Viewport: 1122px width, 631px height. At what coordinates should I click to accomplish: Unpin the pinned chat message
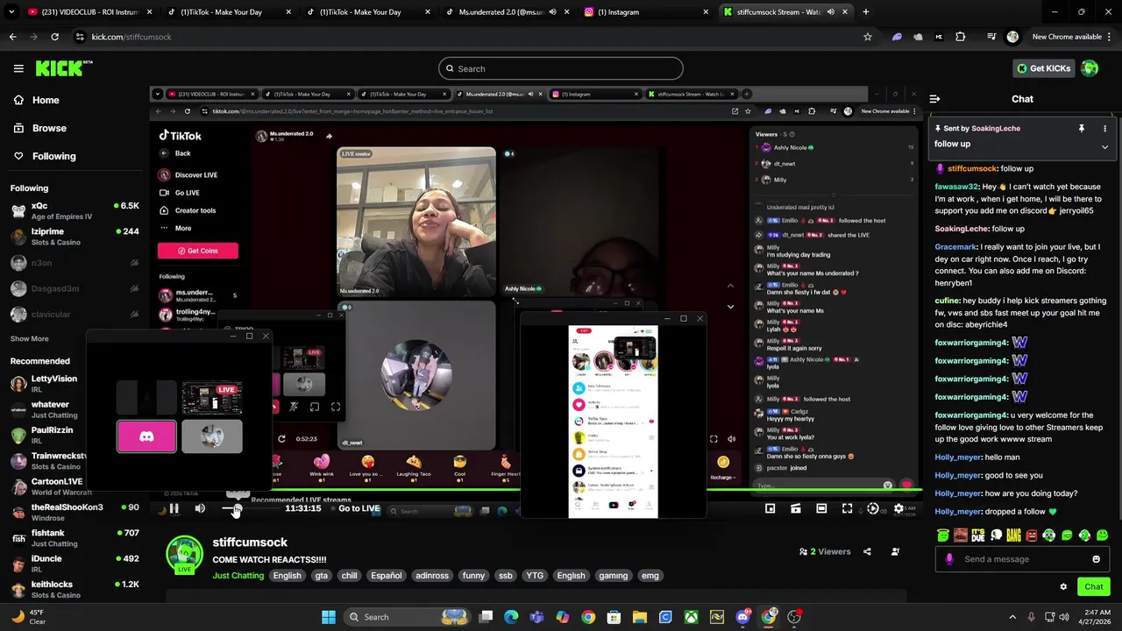[1081, 128]
